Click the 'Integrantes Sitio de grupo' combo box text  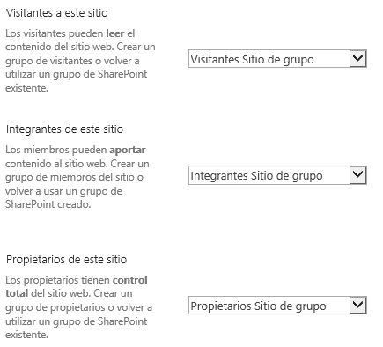point(256,176)
